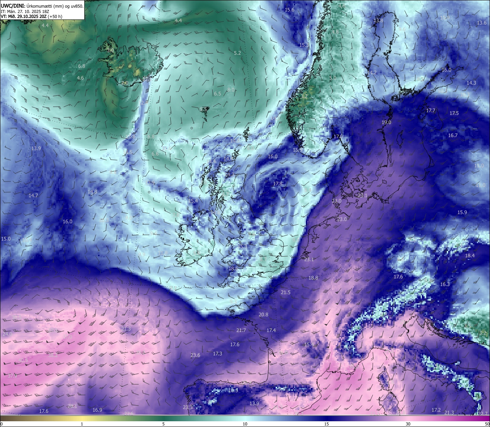Click the 16.7 value label
490x427 pixels.
pos(453,136)
